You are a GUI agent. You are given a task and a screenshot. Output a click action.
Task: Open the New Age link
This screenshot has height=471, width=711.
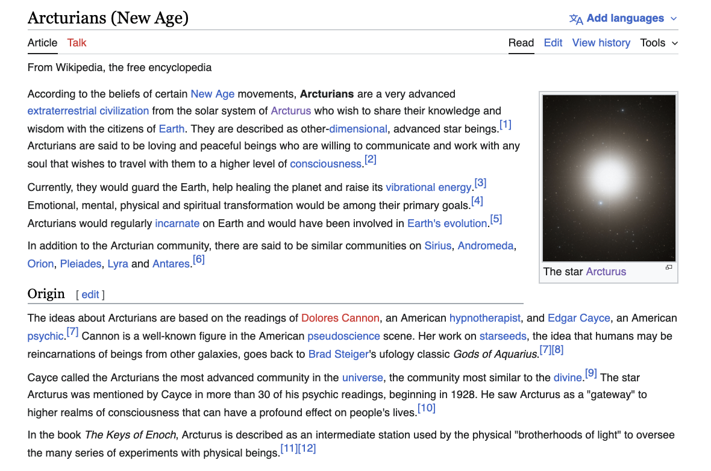click(213, 94)
